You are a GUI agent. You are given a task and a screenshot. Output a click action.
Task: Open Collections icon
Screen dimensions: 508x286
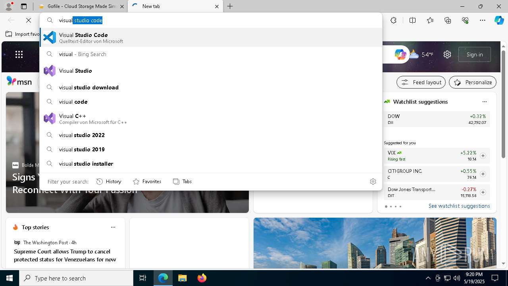click(448, 20)
